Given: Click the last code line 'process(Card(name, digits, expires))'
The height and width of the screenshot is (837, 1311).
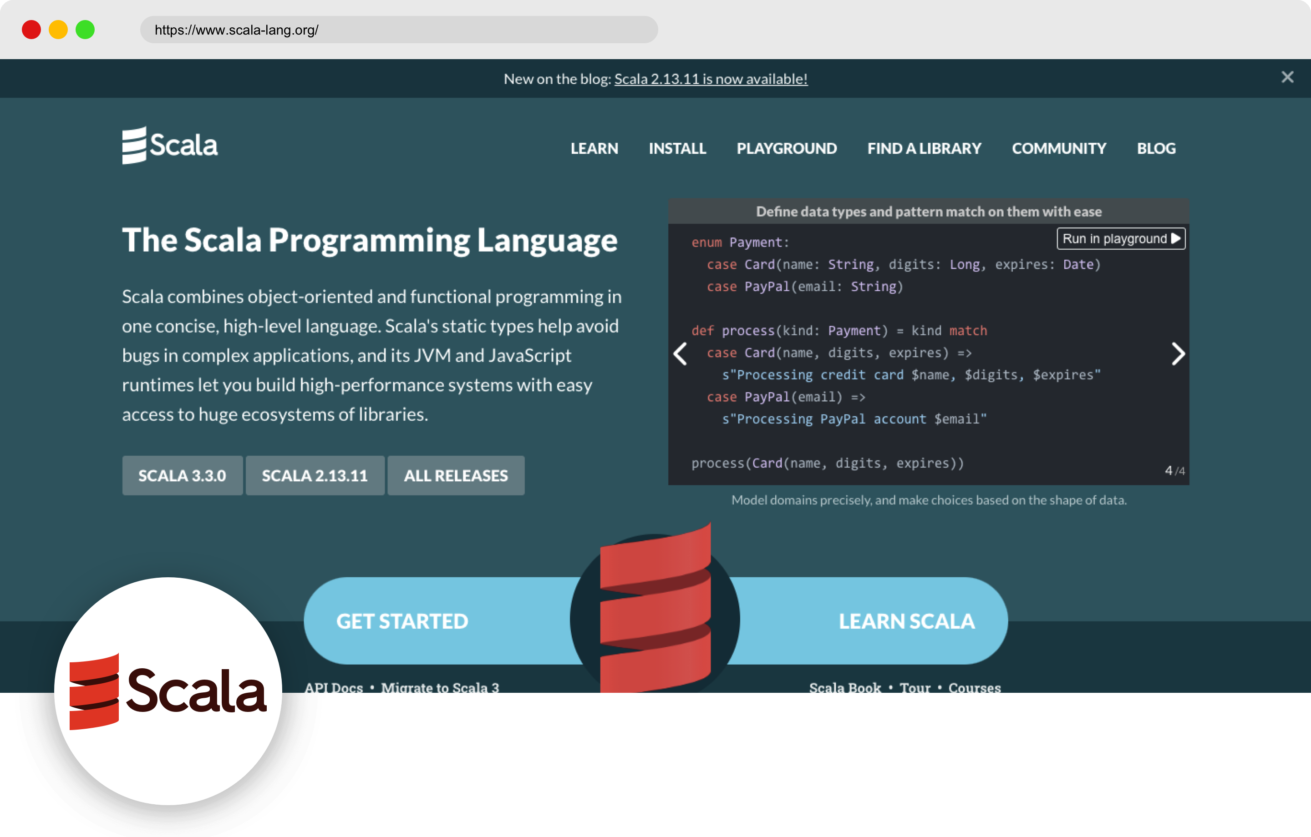Looking at the screenshot, I should [828, 464].
